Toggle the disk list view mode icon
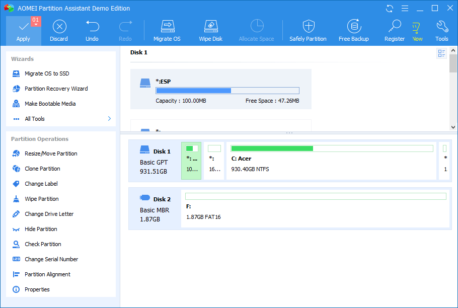The image size is (458, 308). 441,53
